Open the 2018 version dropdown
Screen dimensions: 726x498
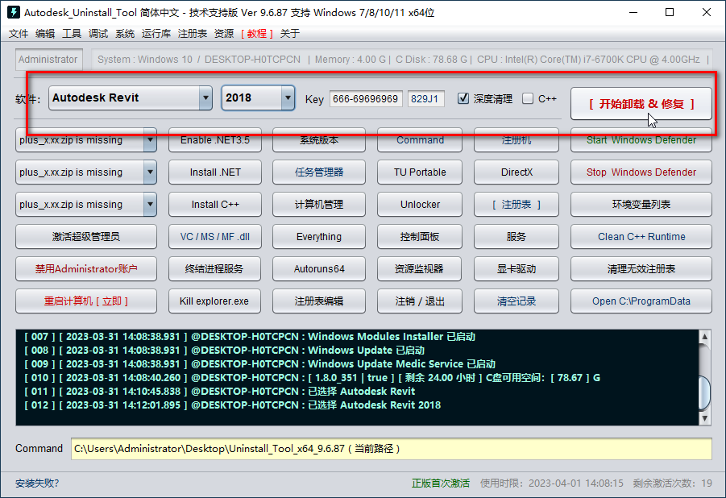tap(288, 98)
